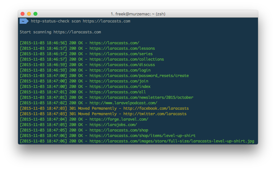
Task: Click the https://laracasts.com/collections URL
Action: (x=127, y=59)
